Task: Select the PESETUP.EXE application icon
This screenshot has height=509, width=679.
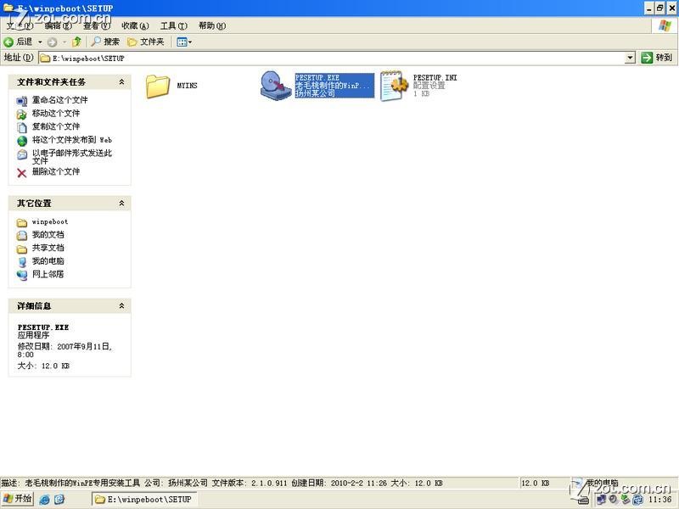Action: (276, 86)
